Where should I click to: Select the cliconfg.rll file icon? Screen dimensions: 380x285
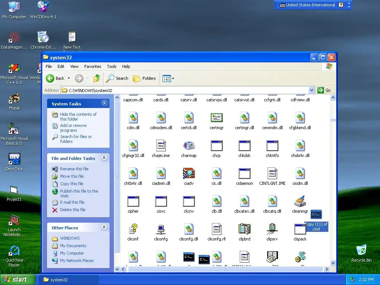(216, 229)
